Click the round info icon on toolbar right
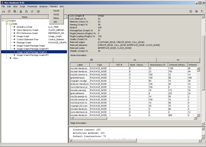The height and width of the screenshot is (147, 206). pos(191,11)
